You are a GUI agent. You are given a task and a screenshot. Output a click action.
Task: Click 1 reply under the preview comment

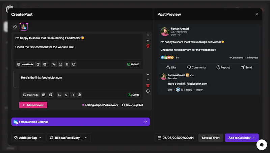click(199, 90)
